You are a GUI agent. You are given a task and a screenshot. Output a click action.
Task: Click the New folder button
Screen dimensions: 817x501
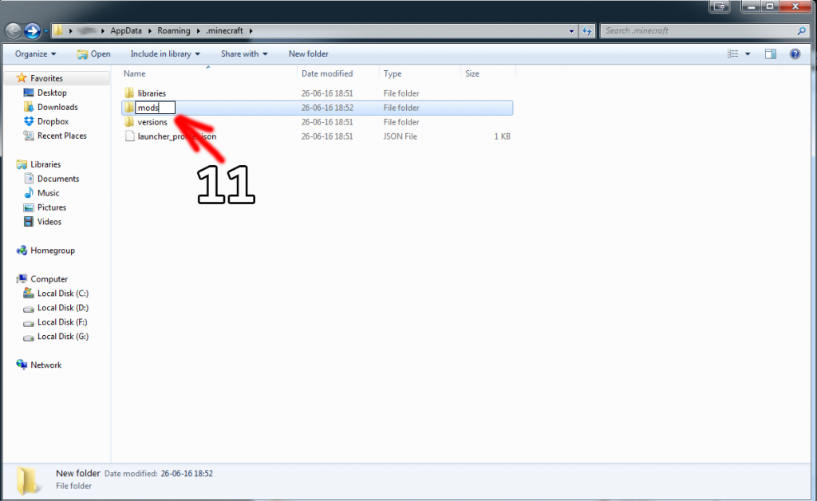pos(309,53)
